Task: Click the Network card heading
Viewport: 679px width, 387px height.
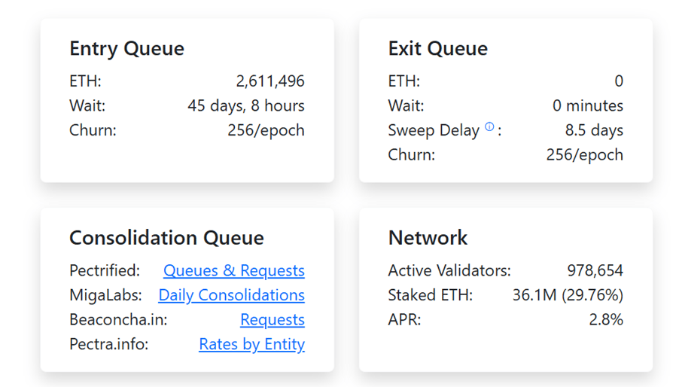Action: [x=428, y=239]
